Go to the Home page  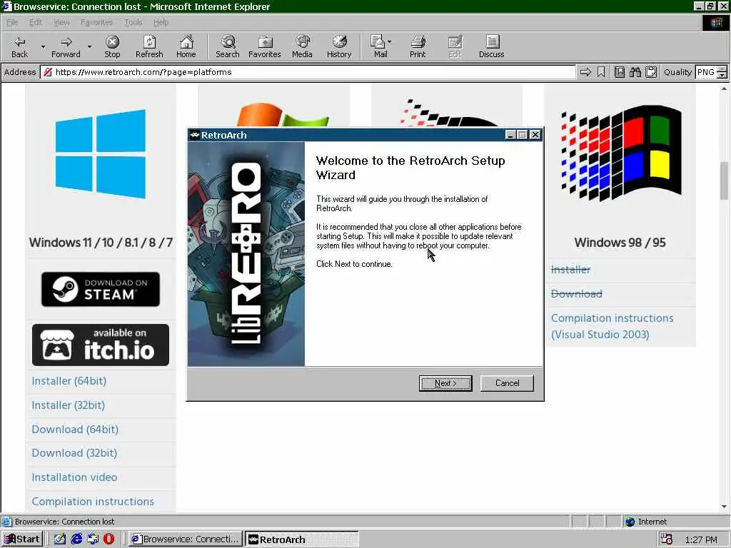coord(186,46)
